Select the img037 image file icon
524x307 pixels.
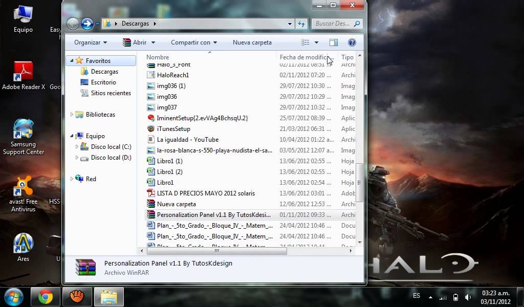click(151, 107)
